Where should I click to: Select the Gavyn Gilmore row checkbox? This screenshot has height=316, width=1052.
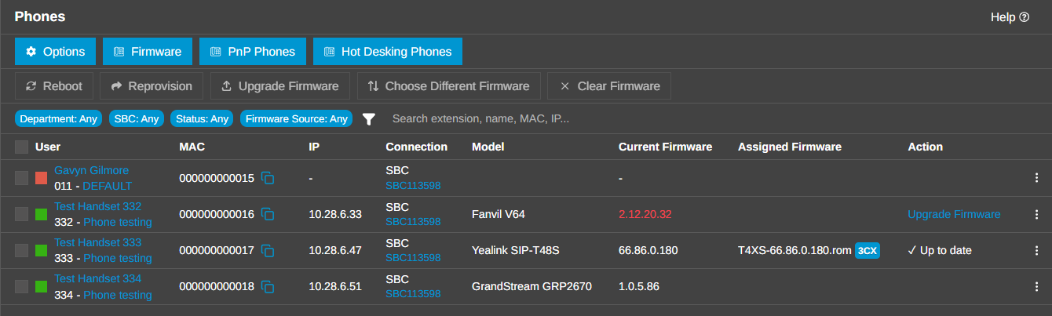tap(21, 178)
